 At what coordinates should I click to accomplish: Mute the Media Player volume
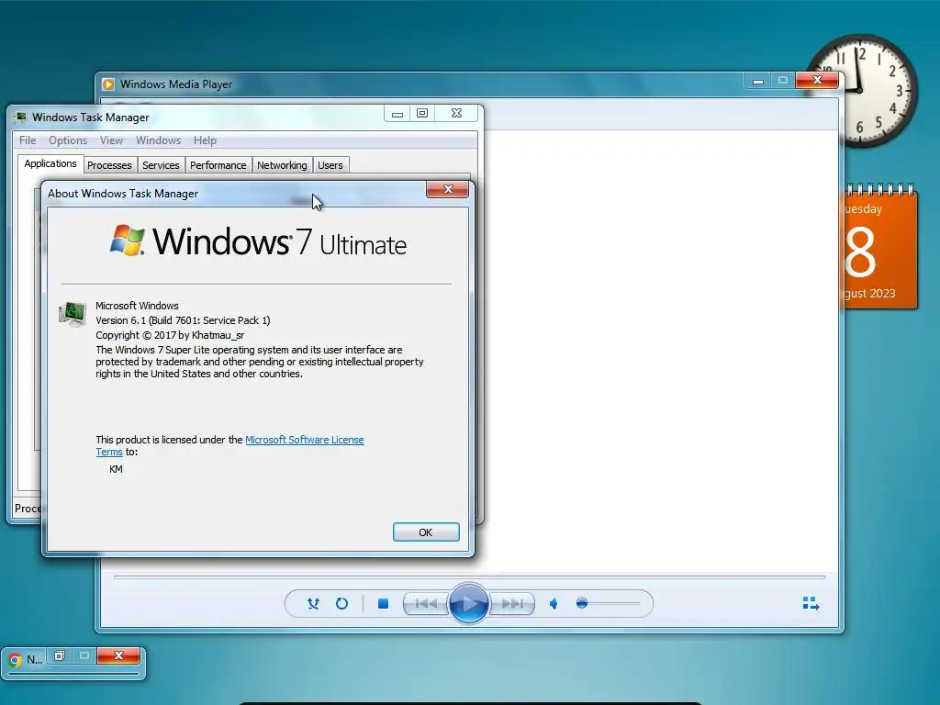tap(554, 604)
